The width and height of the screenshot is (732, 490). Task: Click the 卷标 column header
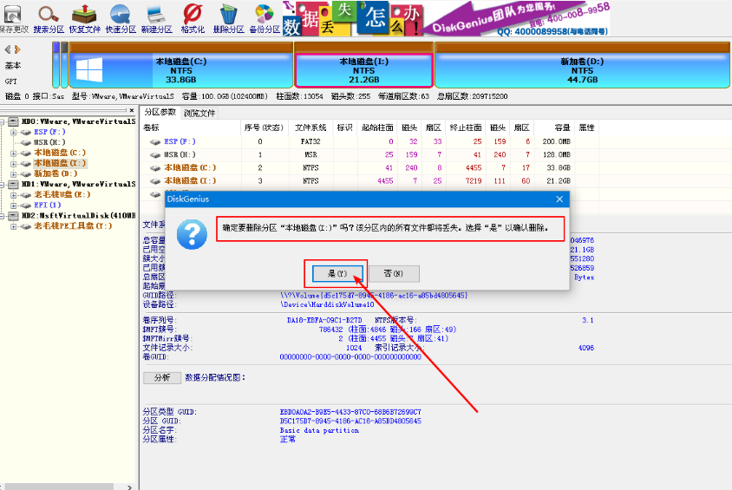(x=191, y=127)
